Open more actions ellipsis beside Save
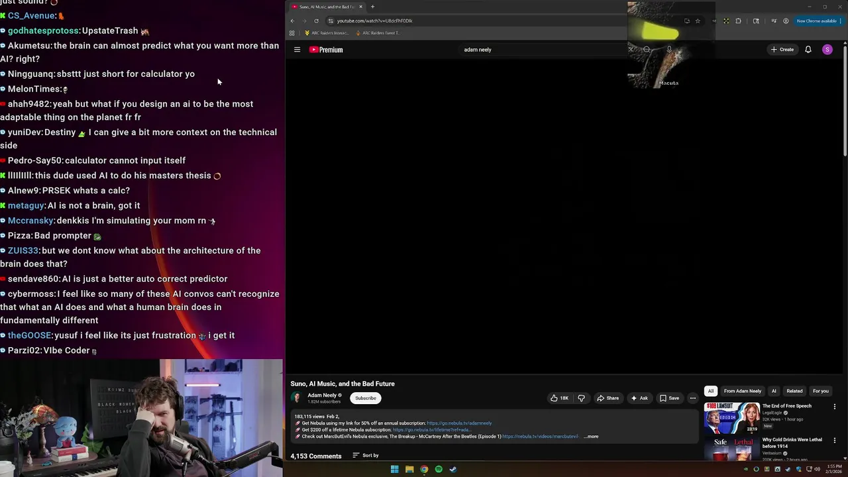This screenshot has width=848, height=477. coord(692,398)
